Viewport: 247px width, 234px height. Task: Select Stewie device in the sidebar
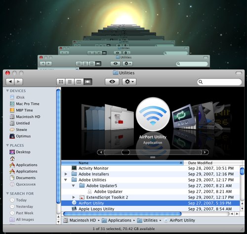point(18,130)
